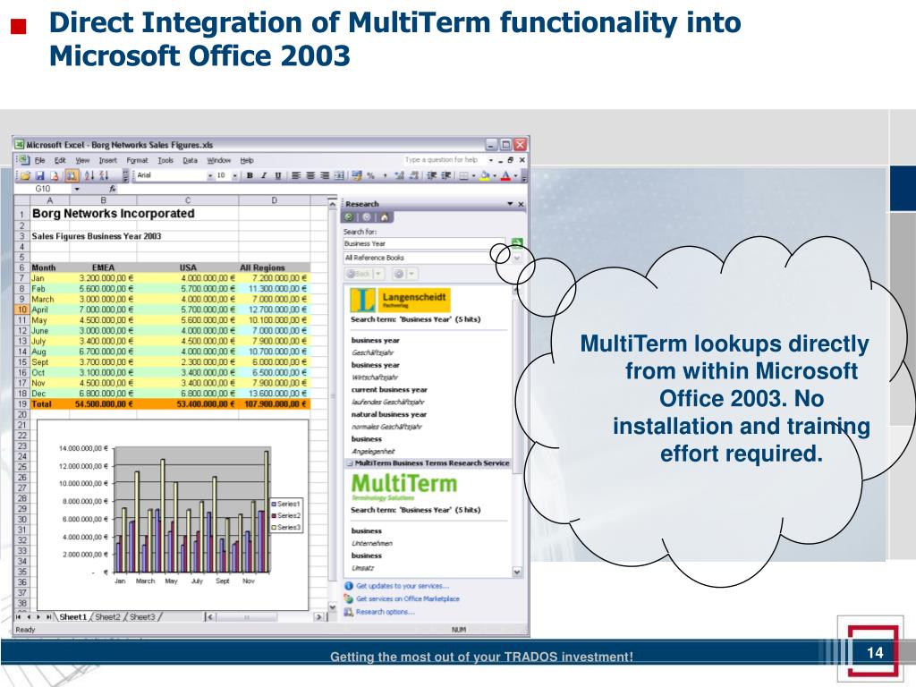This screenshot has height=687, width=916.
Task: Click the home icon in Research pane
Action: tap(385, 217)
